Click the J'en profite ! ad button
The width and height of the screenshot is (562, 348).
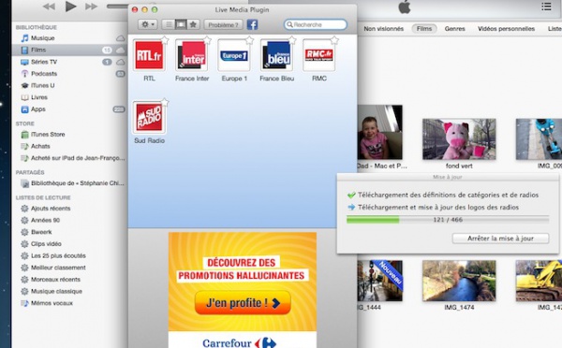[243, 302]
